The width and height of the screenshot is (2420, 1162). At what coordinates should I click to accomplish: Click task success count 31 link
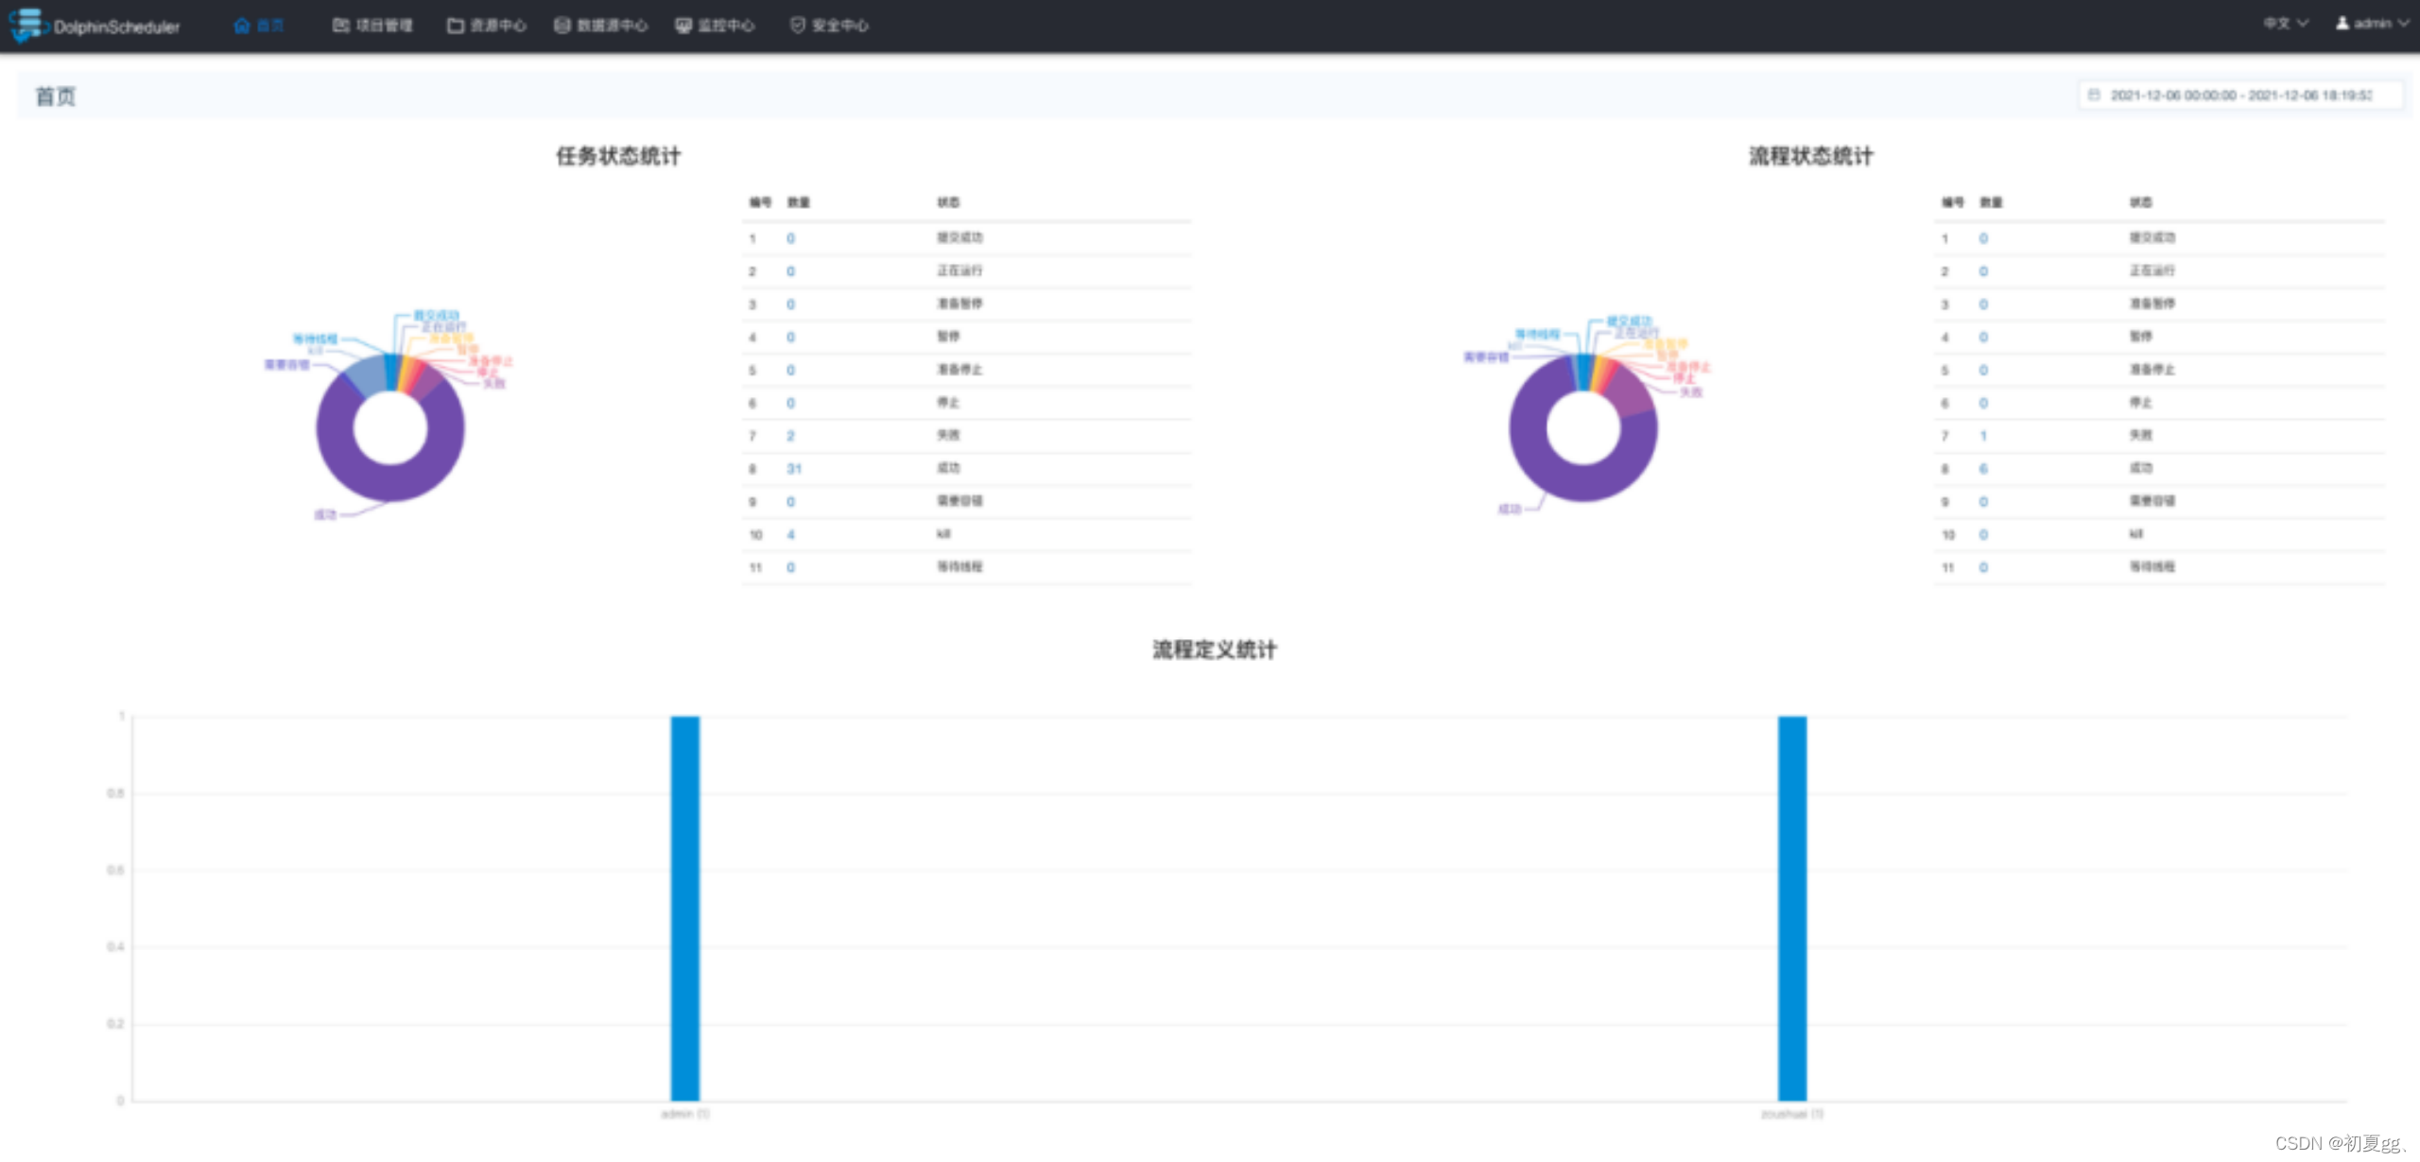[x=794, y=469]
